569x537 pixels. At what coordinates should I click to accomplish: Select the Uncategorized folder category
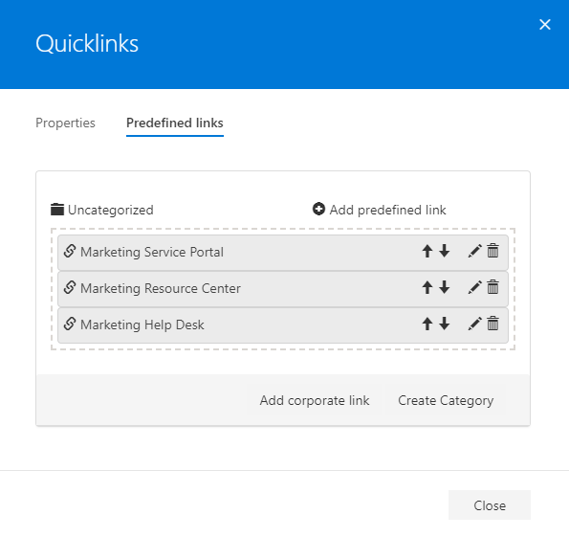click(102, 210)
